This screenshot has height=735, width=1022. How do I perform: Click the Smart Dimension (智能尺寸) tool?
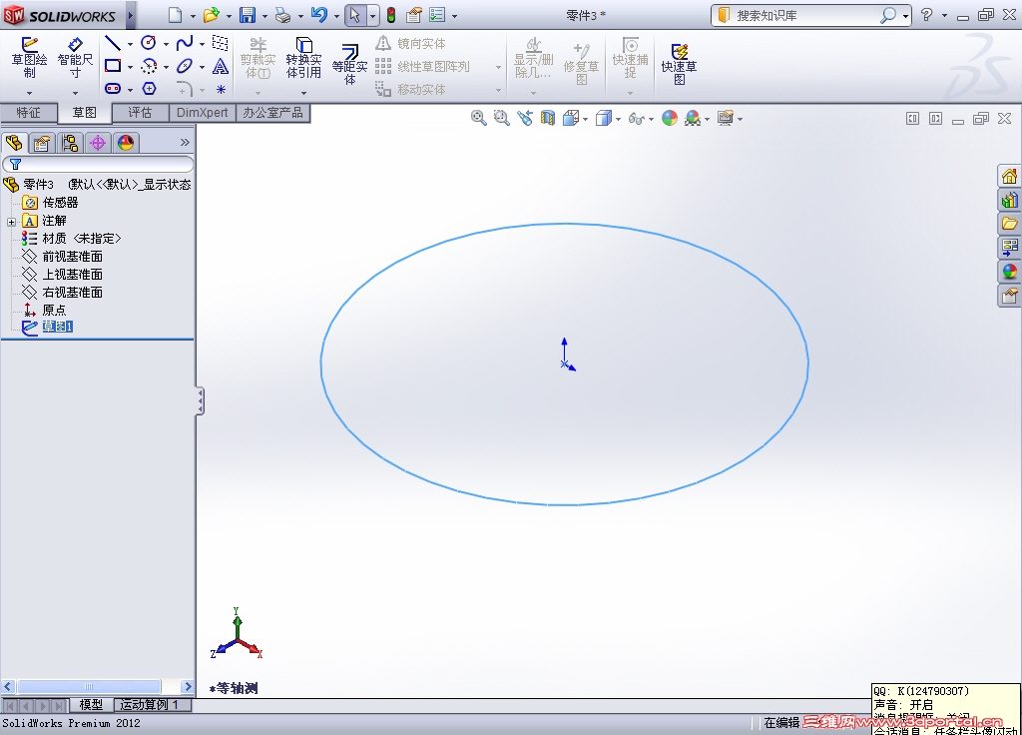(x=75, y=57)
